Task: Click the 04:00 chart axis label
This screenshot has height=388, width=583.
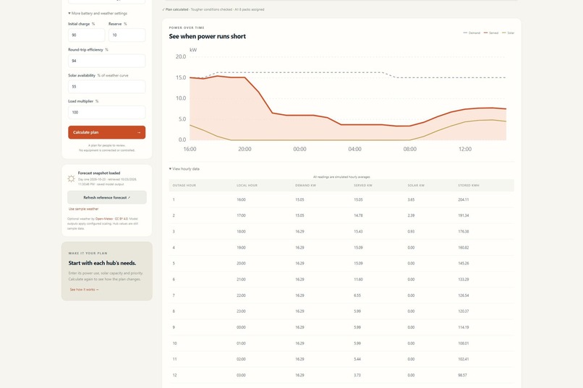Action: click(354, 150)
